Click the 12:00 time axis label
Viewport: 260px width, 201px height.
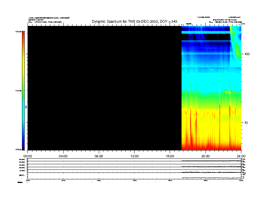click(x=135, y=156)
